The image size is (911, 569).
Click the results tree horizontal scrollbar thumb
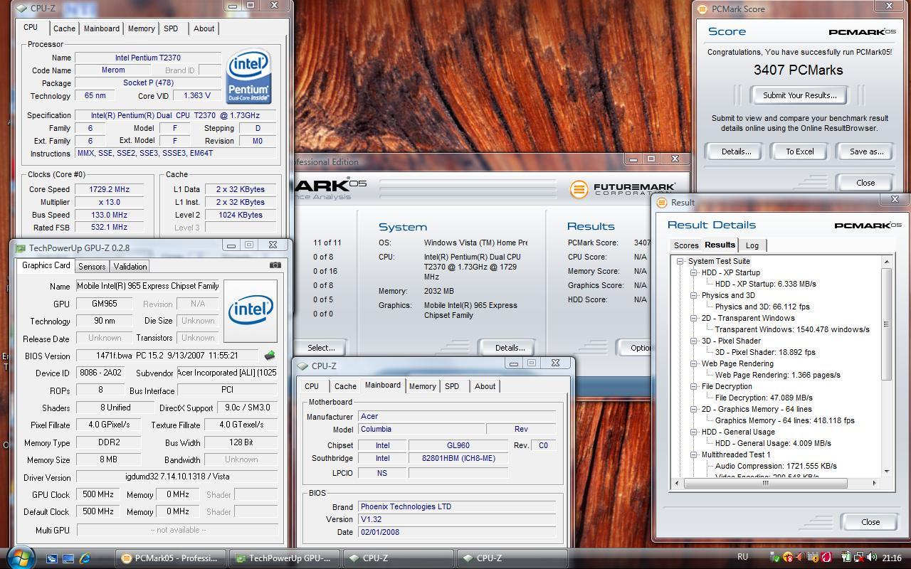click(x=766, y=483)
